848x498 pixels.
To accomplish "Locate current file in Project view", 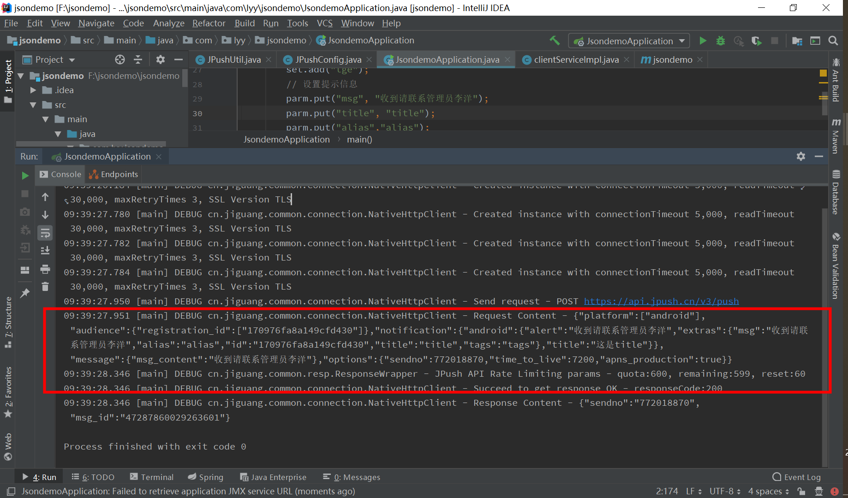I will point(120,59).
